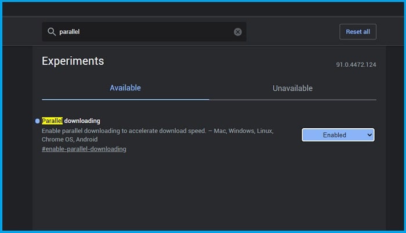Focus the search field containing "parallel"
The width and height of the screenshot is (406, 233).
point(144,31)
